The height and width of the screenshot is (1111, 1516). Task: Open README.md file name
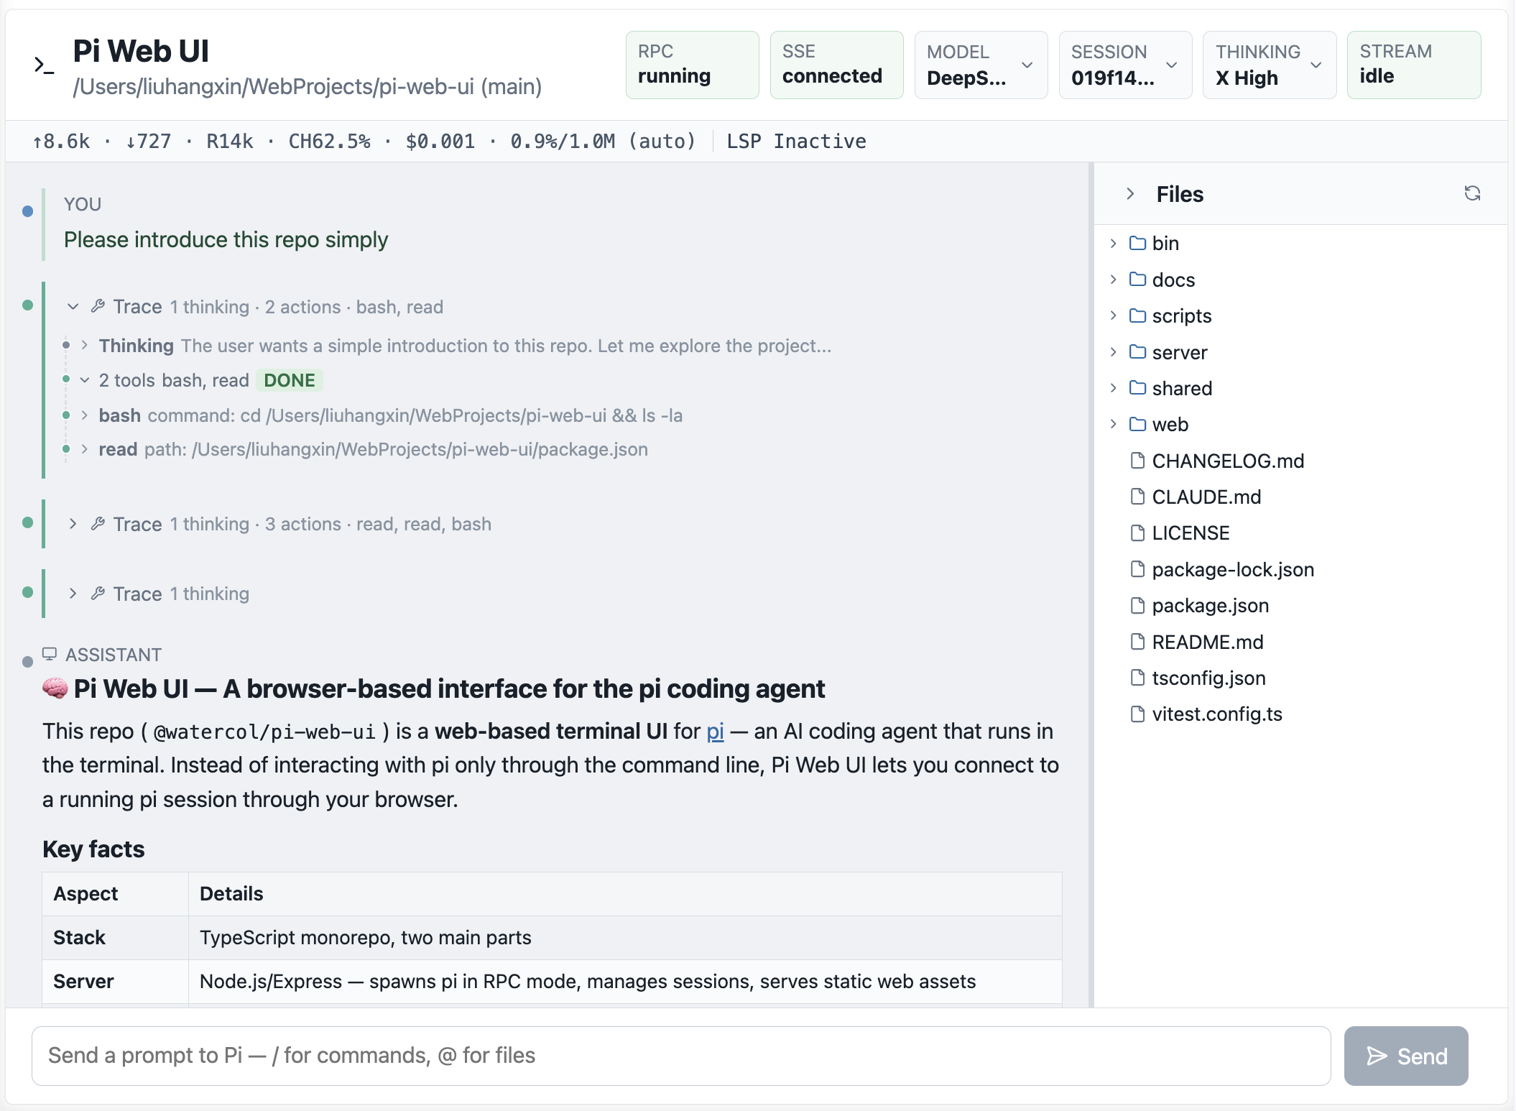[1207, 642]
